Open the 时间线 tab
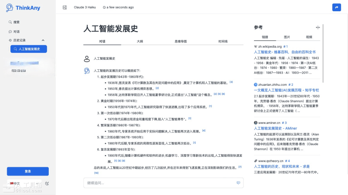Viewport: 348px width, 195px height. pyautogui.click(x=223, y=41)
